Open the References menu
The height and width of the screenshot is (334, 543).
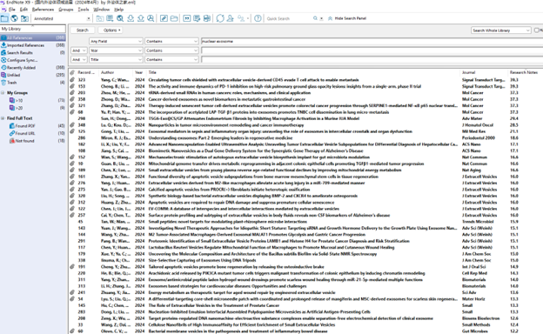43,10
